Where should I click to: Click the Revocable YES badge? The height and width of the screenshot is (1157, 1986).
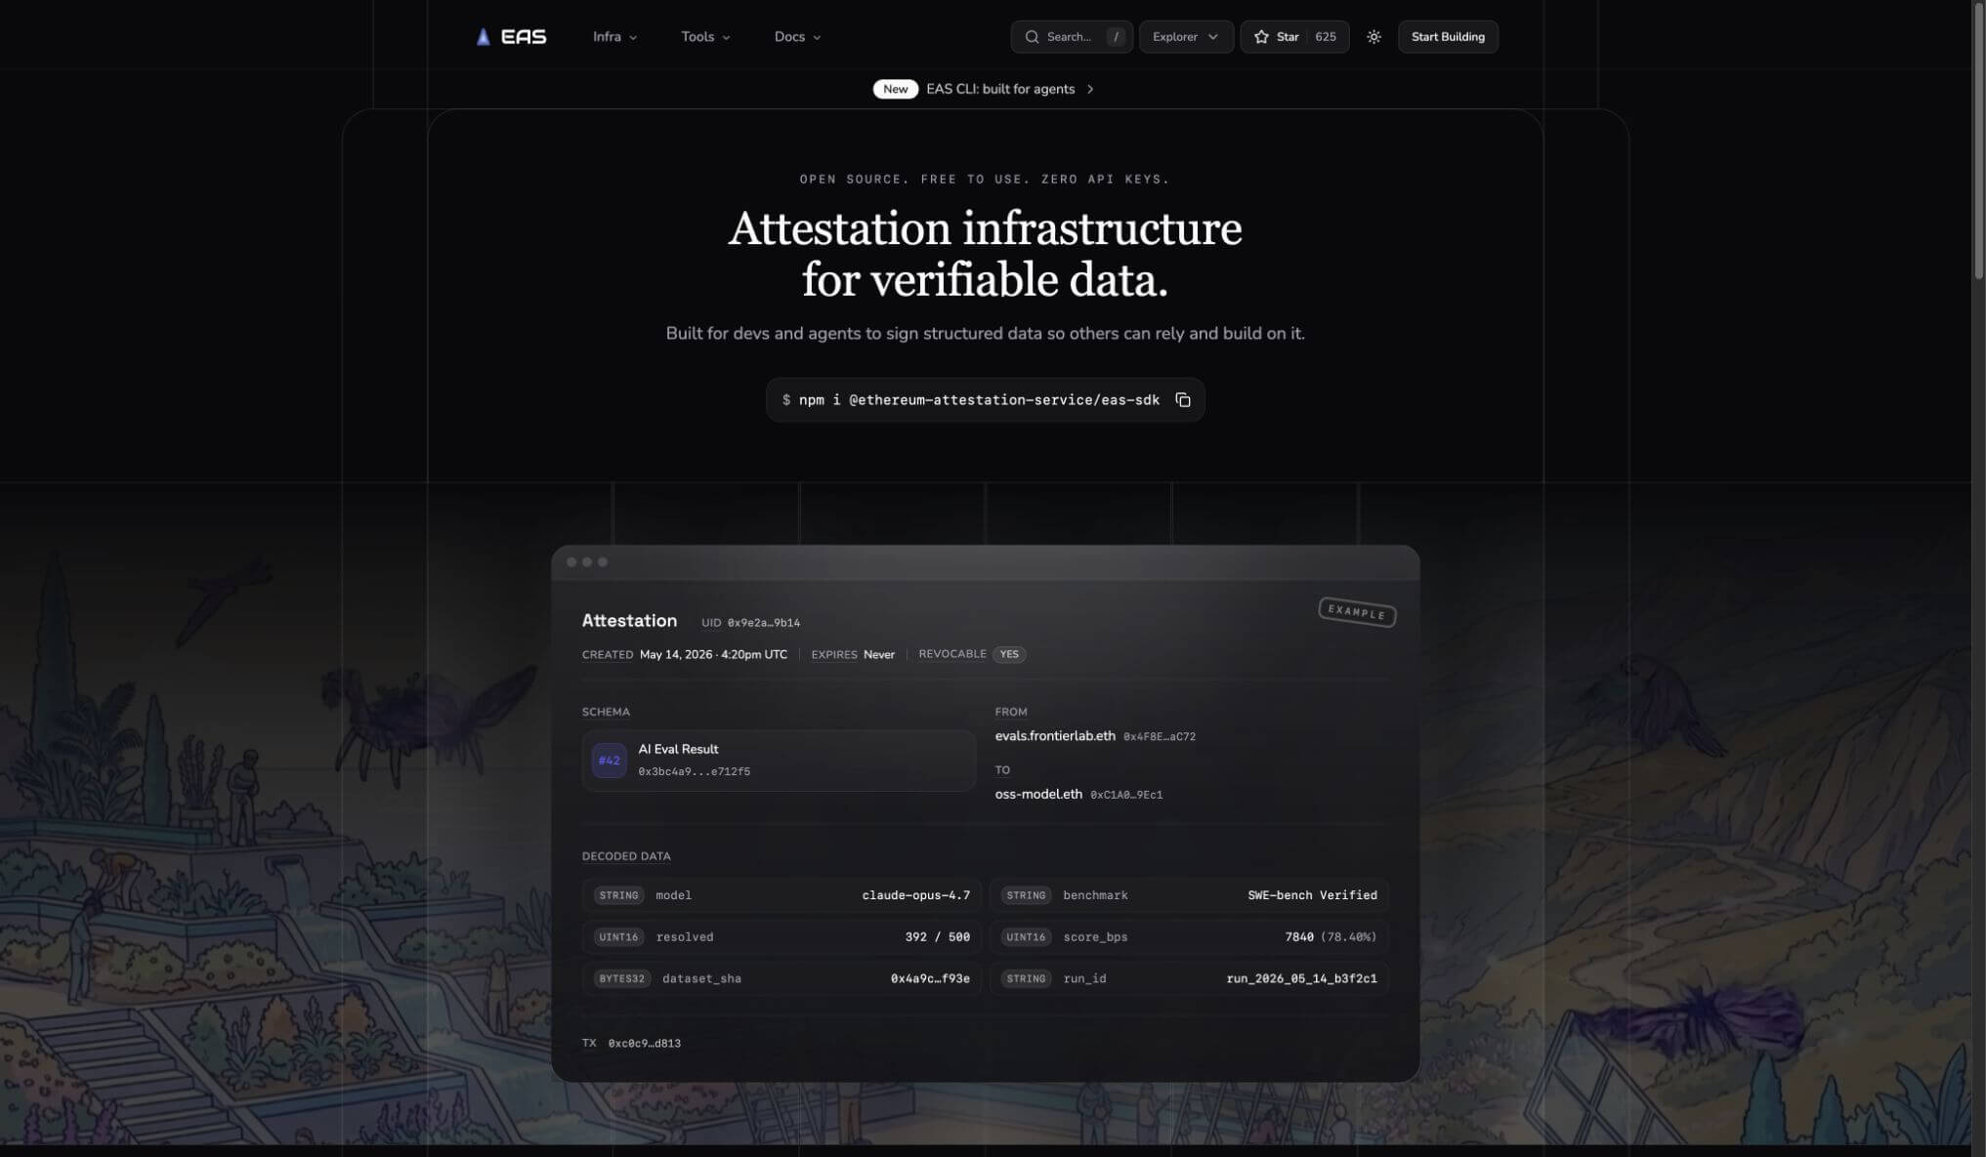[x=1009, y=654]
